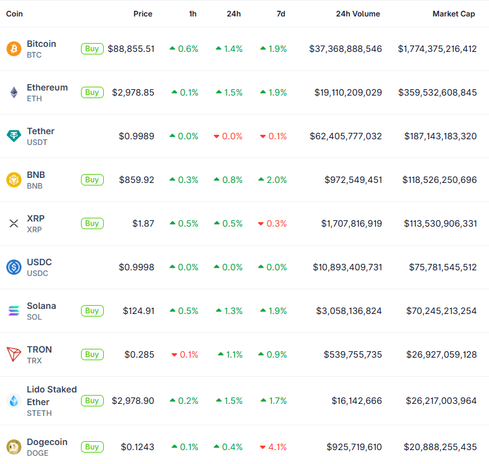Sort by 7d change column header
Image resolution: width=489 pixels, height=464 pixels.
pyautogui.click(x=280, y=14)
